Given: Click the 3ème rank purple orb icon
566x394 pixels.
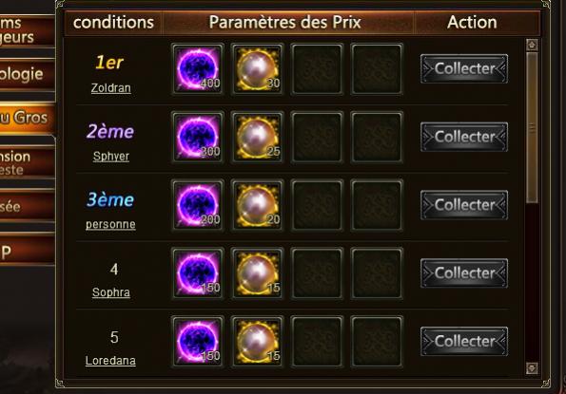Looking at the screenshot, I should coord(198,205).
